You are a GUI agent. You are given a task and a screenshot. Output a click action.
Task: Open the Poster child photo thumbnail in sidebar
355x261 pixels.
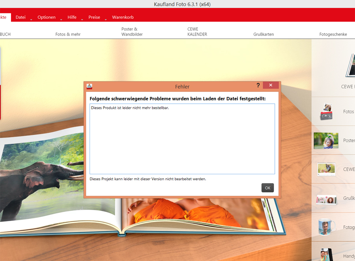pyautogui.click(x=326, y=141)
